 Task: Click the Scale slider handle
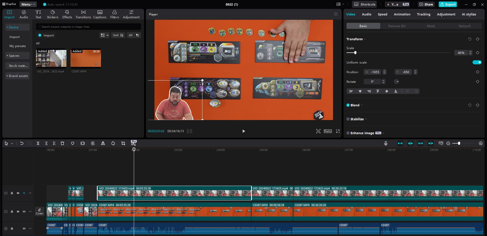click(x=355, y=53)
